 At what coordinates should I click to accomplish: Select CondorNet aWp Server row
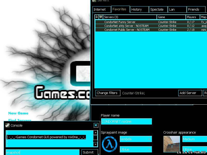151,26
